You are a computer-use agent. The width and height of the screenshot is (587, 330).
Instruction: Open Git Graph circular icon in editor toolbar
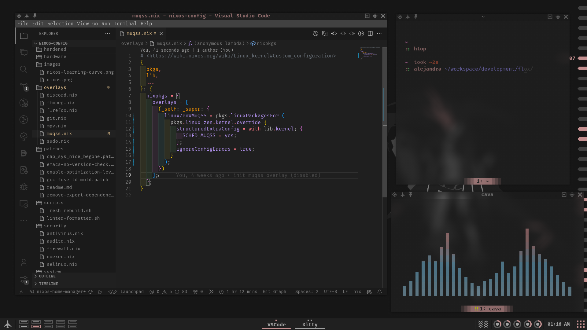click(x=361, y=34)
